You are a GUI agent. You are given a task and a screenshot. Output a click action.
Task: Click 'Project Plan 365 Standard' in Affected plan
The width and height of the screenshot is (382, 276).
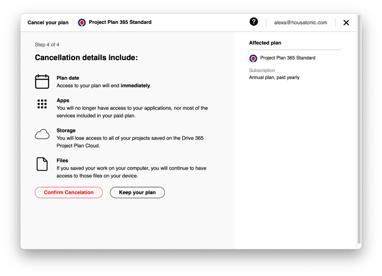(x=288, y=58)
